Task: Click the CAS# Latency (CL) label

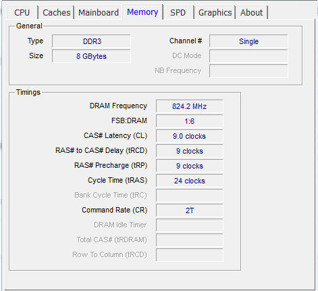Action: (x=115, y=135)
